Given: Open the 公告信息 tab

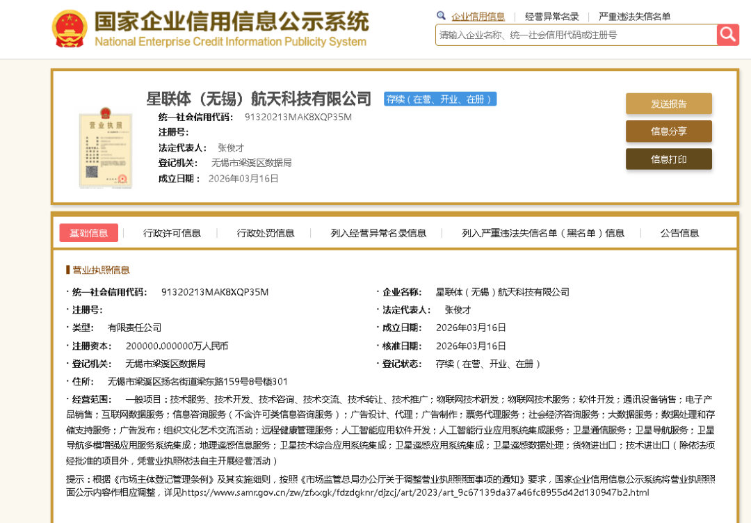Looking at the screenshot, I should tap(679, 233).
